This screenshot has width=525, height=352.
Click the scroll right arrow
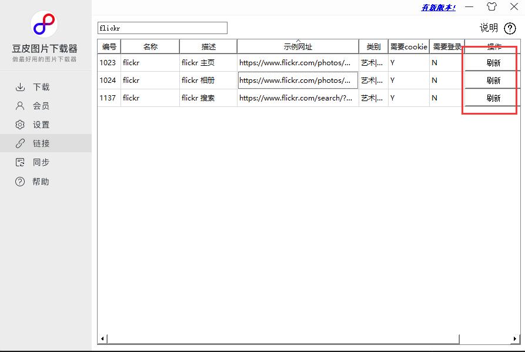(x=515, y=338)
